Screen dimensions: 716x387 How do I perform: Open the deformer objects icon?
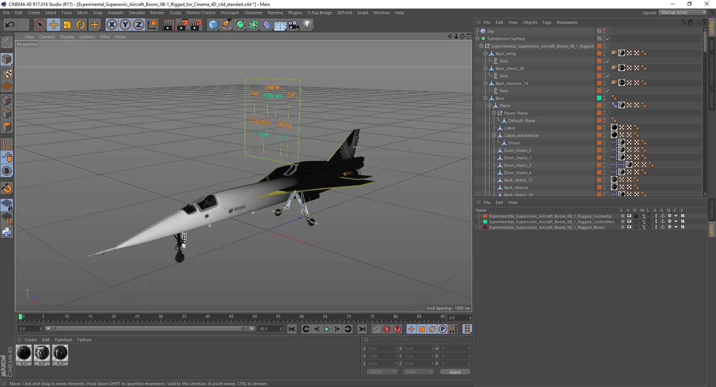coord(267,25)
